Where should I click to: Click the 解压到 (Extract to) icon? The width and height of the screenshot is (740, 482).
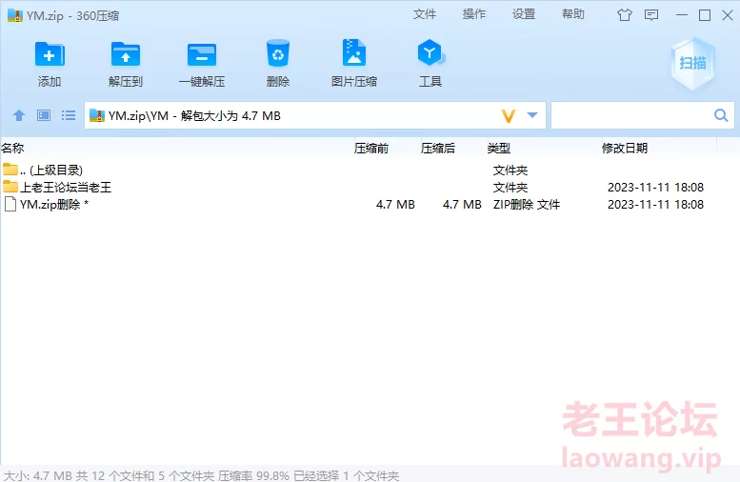[x=126, y=54]
